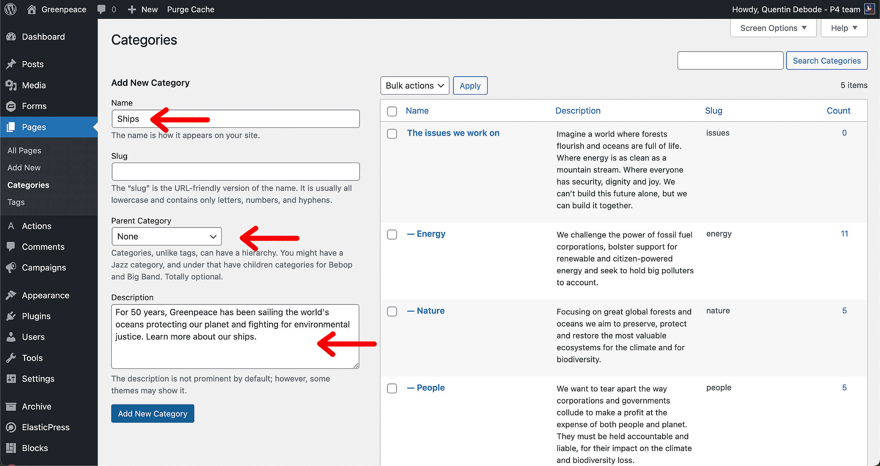
Task: Click the user avatar in admin bar
Action: click(869, 9)
